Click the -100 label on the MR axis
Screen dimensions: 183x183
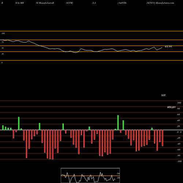[x=179, y=161]
